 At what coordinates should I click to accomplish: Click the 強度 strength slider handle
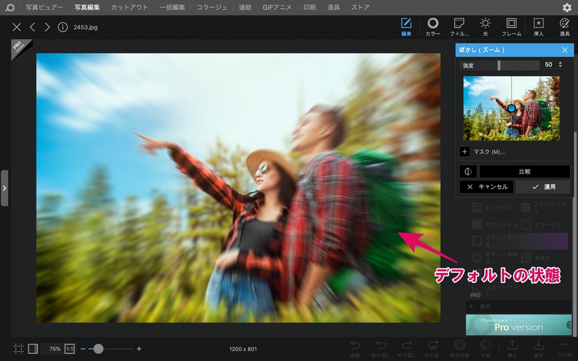click(499, 65)
